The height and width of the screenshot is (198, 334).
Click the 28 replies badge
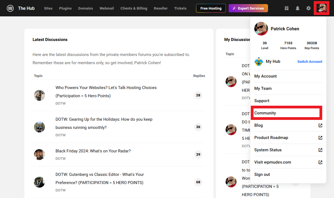point(198,95)
